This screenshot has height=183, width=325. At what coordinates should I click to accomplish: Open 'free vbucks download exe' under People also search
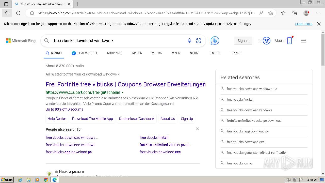[160, 152]
